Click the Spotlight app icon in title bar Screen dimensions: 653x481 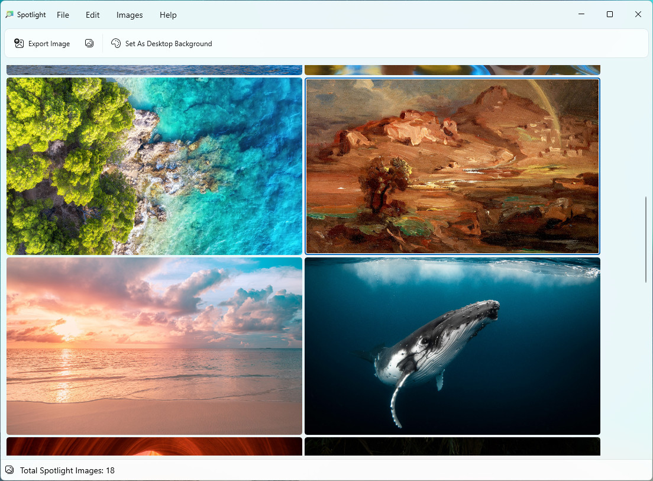(9, 15)
